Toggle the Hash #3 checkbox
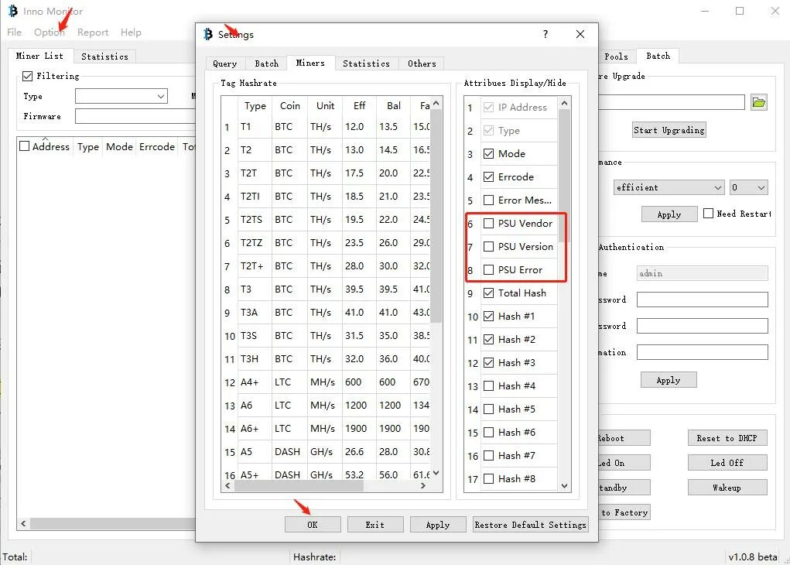Image resolution: width=790 pixels, height=565 pixels. (488, 362)
